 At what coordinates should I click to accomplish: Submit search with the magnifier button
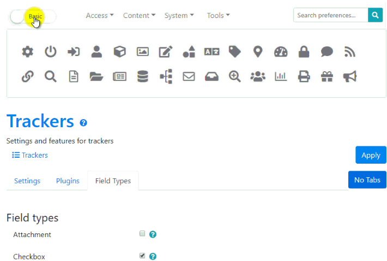(x=375, y=15)
